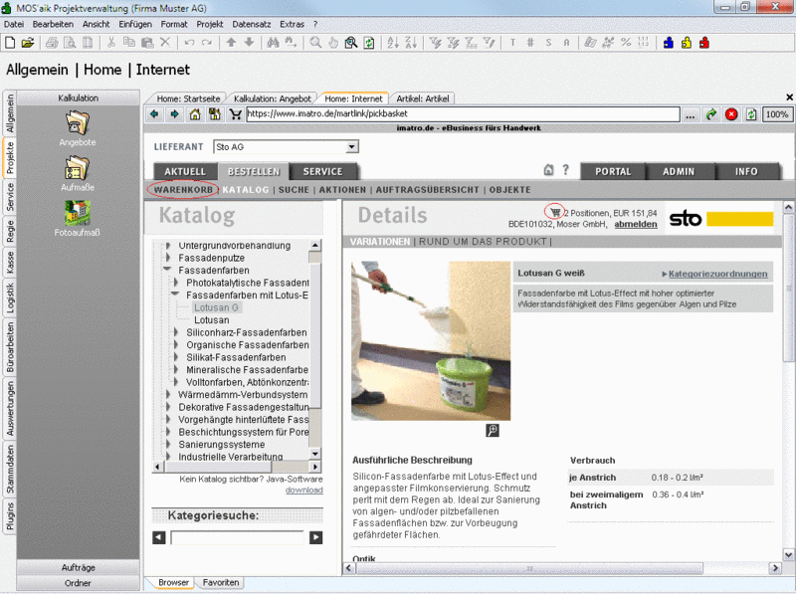
Task: Click the Kategoriesuche input field
Action: pyautogui.click(x=238, y=537)
